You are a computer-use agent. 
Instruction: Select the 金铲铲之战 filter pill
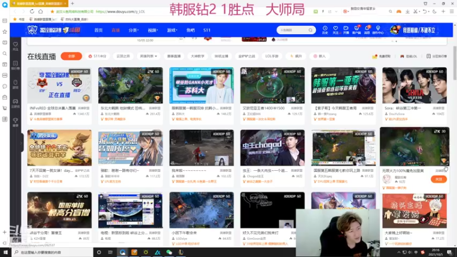pyautogui.click(x=247, y=56)
